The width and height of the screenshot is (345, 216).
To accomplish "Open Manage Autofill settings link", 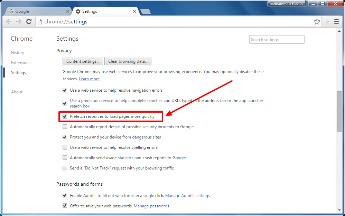I will pyautogui.click(x=187, y=196).
